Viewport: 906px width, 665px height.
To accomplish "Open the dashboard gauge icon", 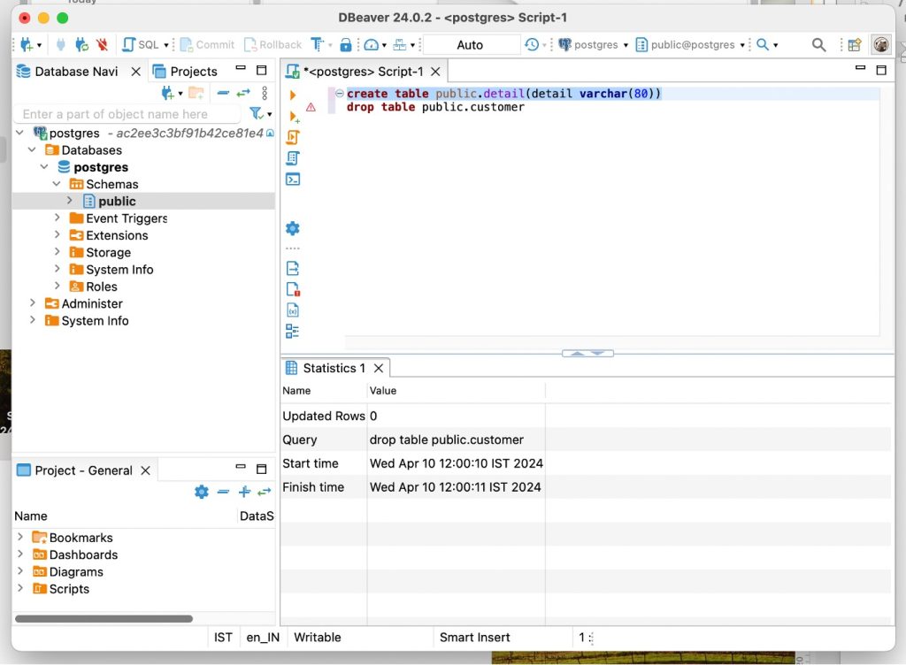I will click(x=371, y=44).
